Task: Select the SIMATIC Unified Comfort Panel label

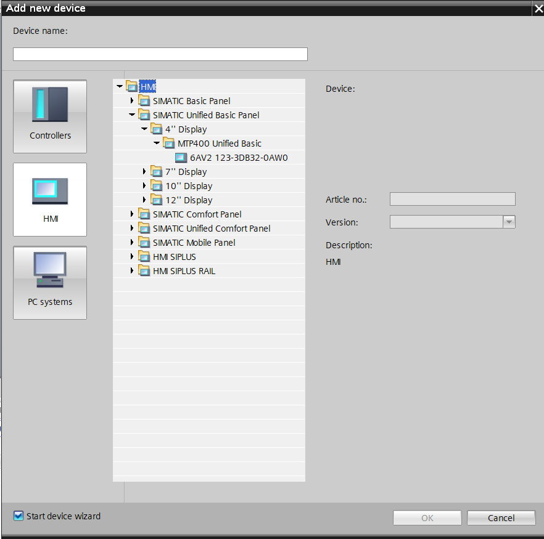Action: 212,229
